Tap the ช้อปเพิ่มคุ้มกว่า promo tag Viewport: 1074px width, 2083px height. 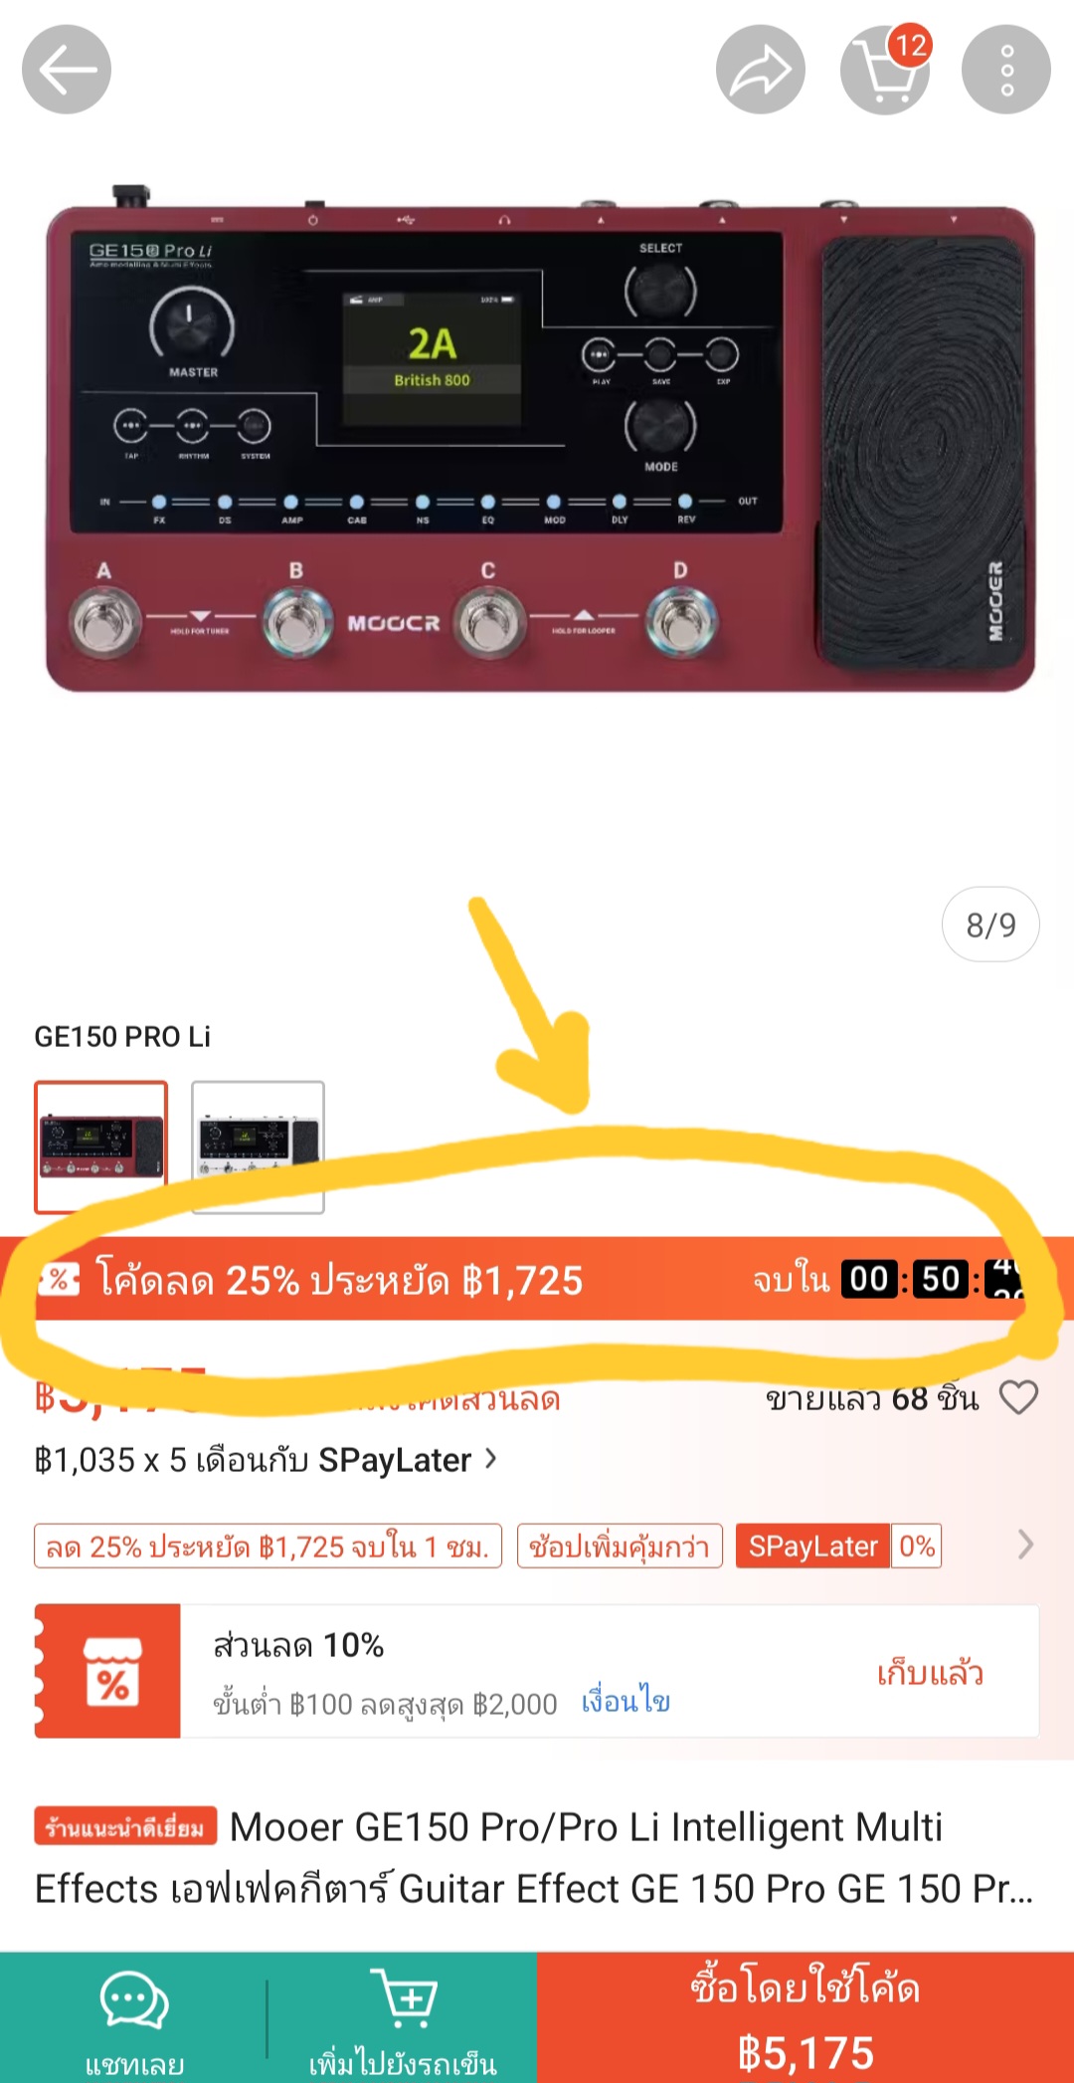(x=620, y=1547)
